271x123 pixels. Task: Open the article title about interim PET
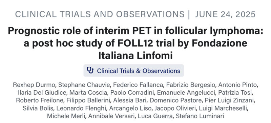[x=135, y=43]
